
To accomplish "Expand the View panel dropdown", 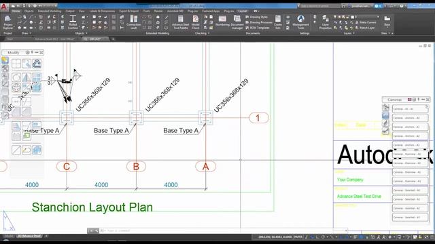I will pyautogui.click(x=385, y=33).
